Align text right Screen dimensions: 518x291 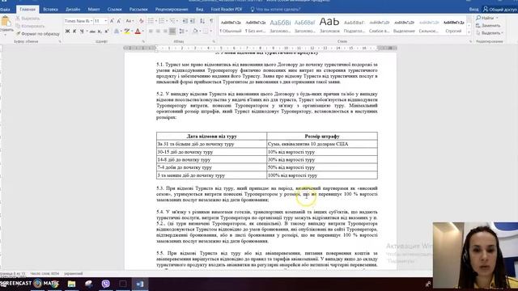165,32
